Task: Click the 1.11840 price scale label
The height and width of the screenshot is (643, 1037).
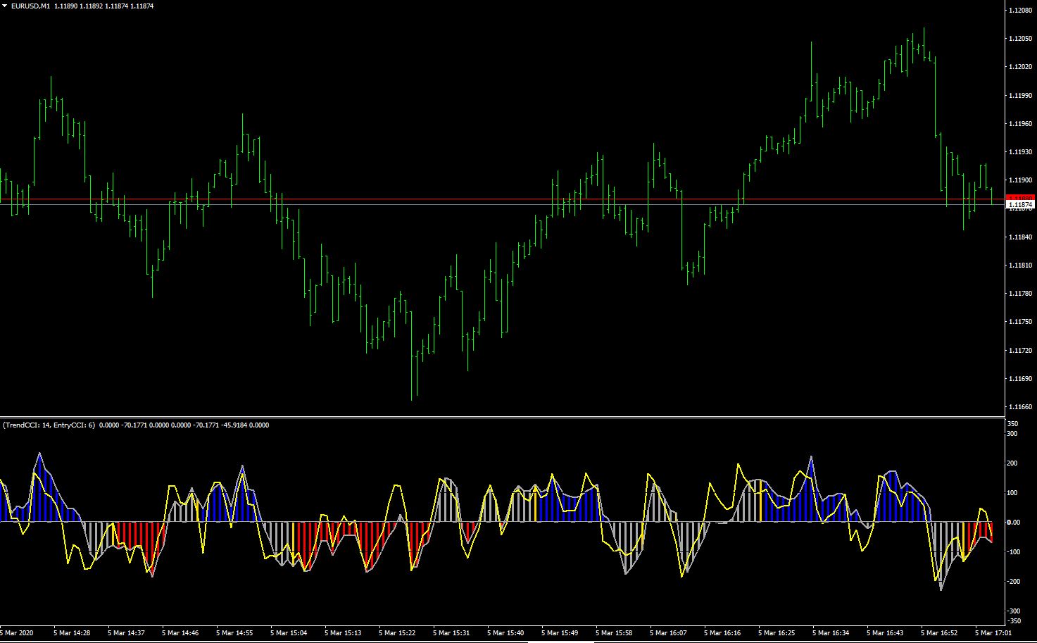Action: (1020, 237)
